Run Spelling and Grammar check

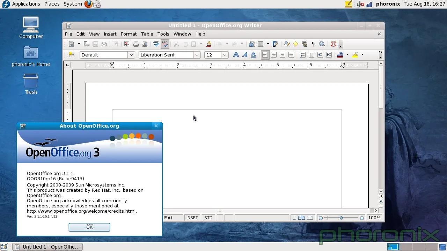click(x=156, y=44)
